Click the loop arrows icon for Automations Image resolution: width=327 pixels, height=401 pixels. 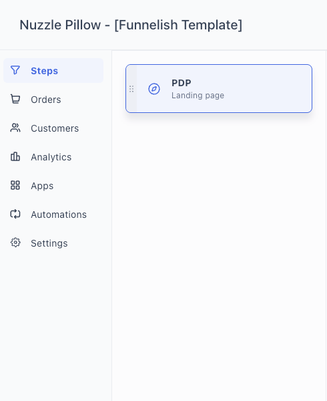(15, 214)
